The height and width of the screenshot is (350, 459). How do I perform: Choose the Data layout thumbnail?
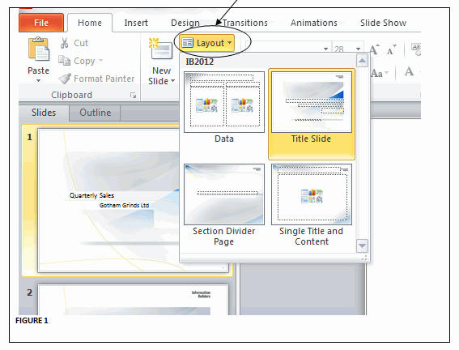coord(224,102)
